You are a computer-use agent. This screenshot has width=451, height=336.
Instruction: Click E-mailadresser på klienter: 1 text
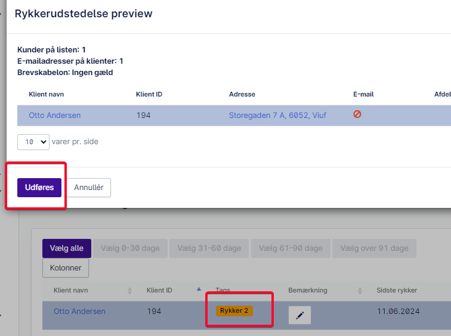70,61
